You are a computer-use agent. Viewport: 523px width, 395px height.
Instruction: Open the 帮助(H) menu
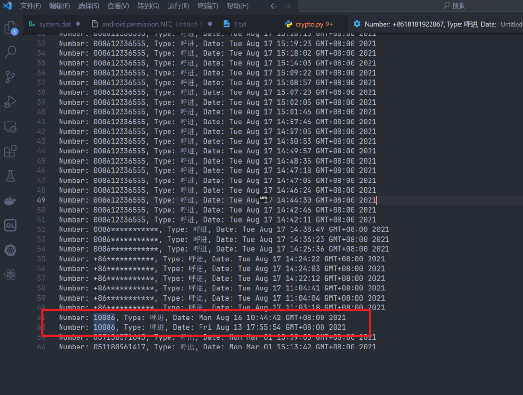tap(237, 6)
